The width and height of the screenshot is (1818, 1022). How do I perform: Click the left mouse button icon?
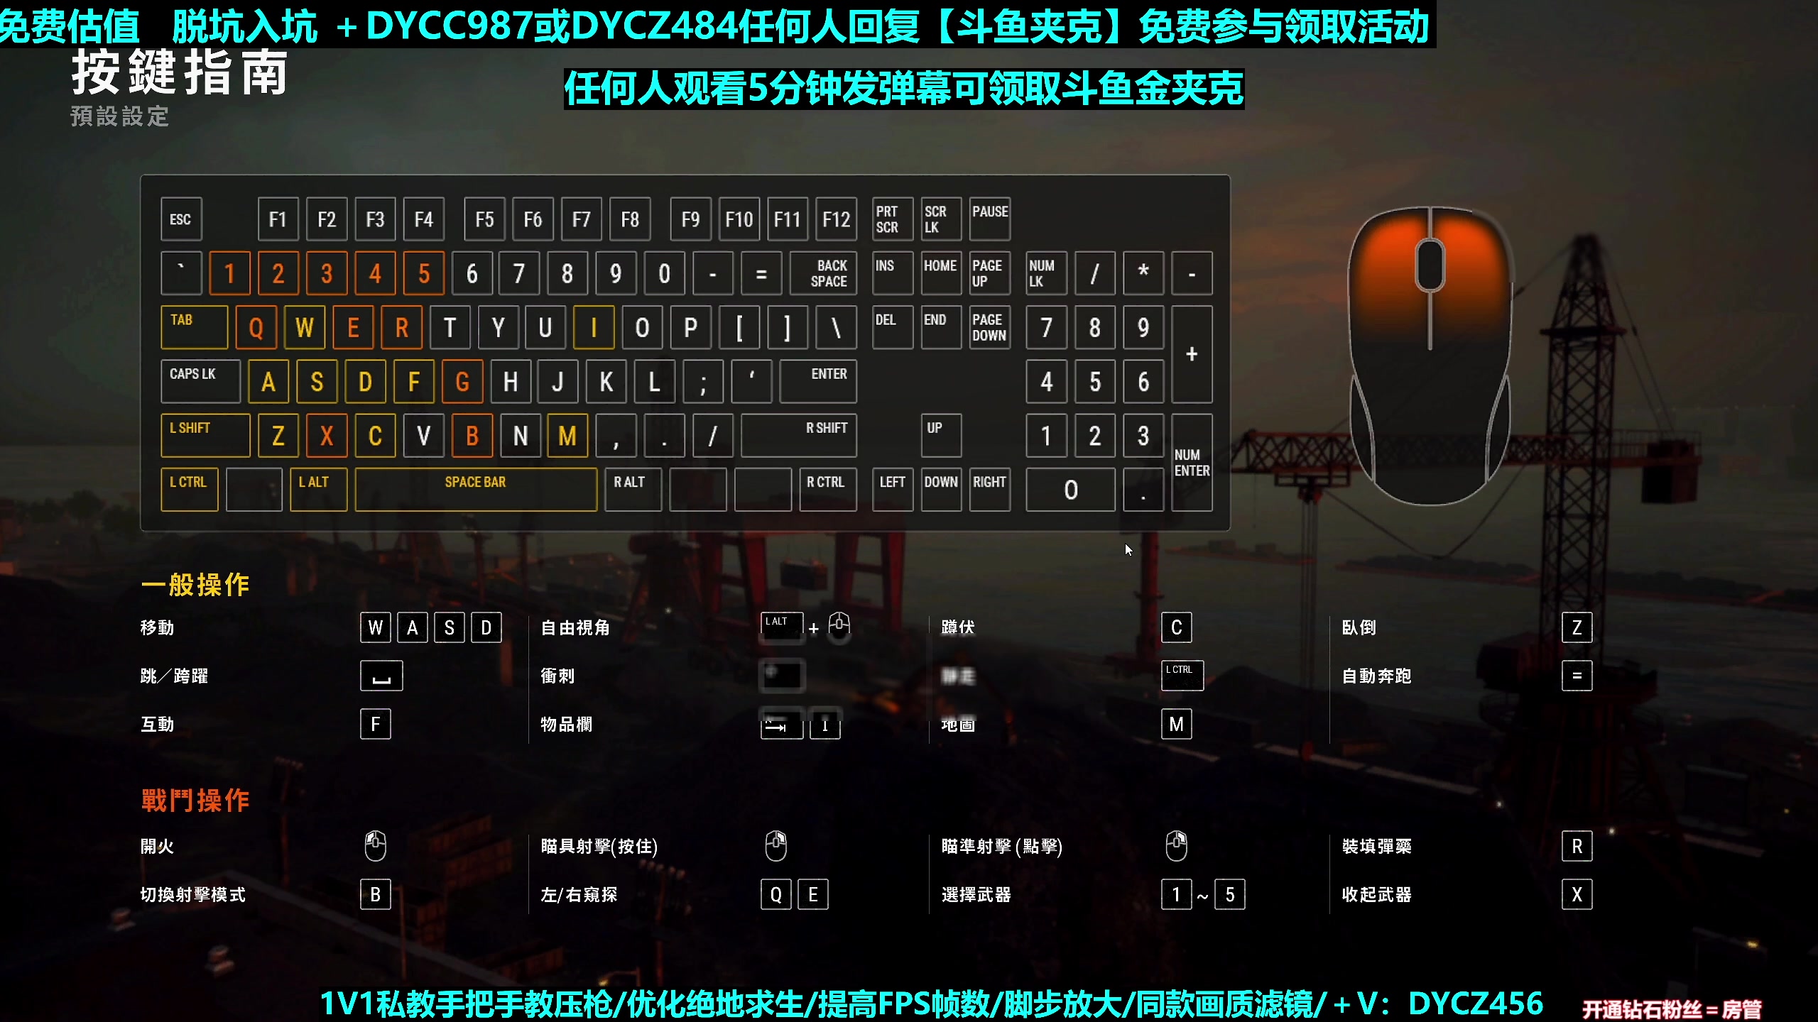pyautogui.click(x=374, y=845)
